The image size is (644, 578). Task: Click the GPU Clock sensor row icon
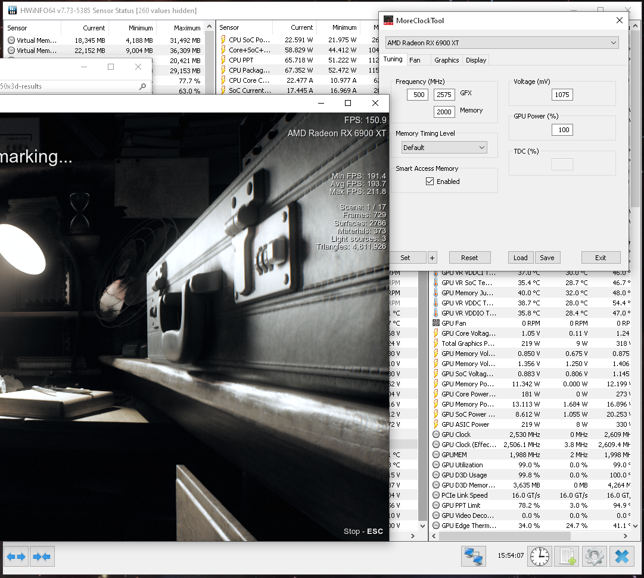tap(436, 435)
